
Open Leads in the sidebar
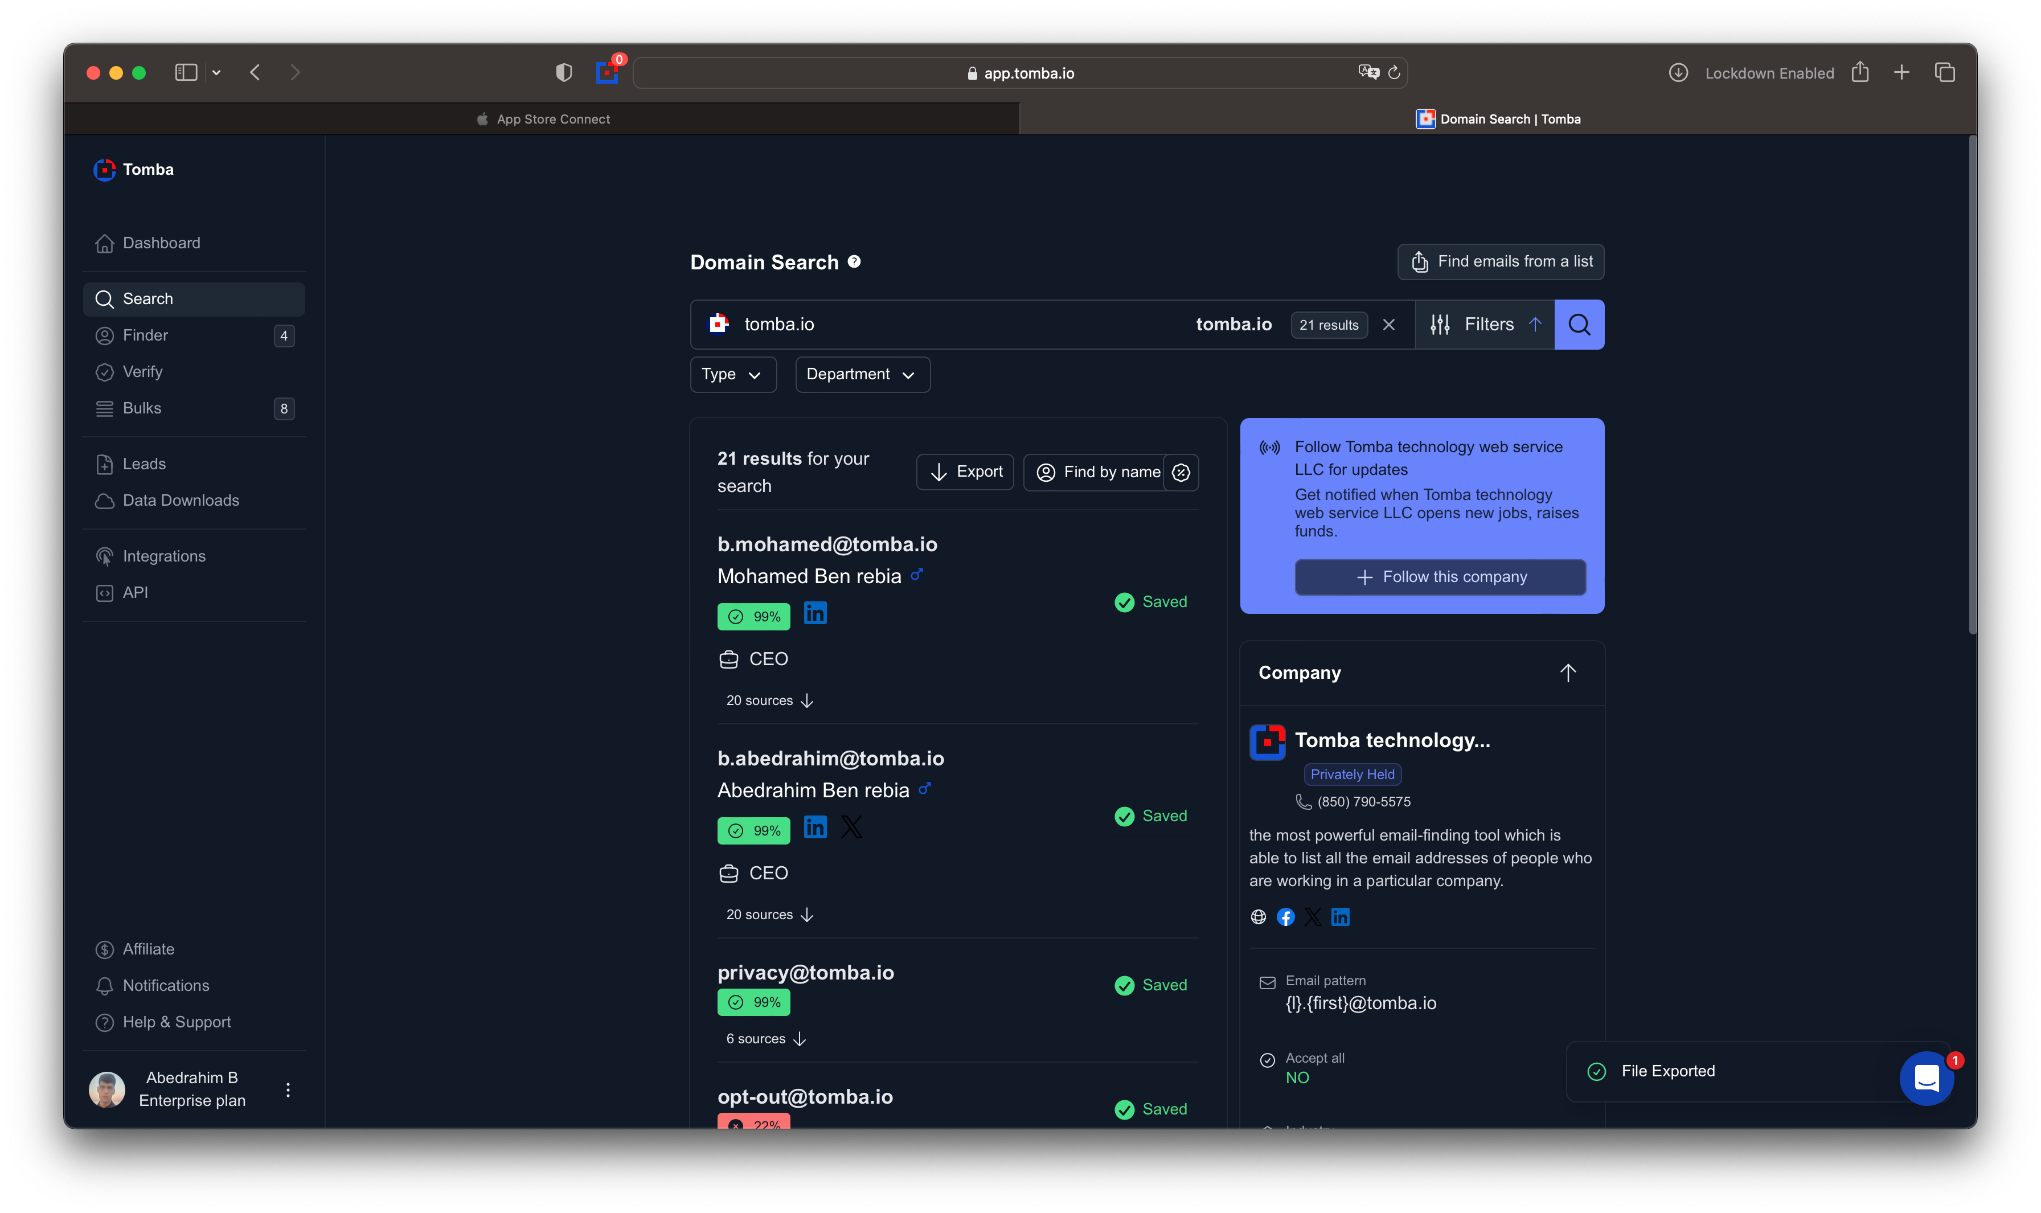click(194, 464)
